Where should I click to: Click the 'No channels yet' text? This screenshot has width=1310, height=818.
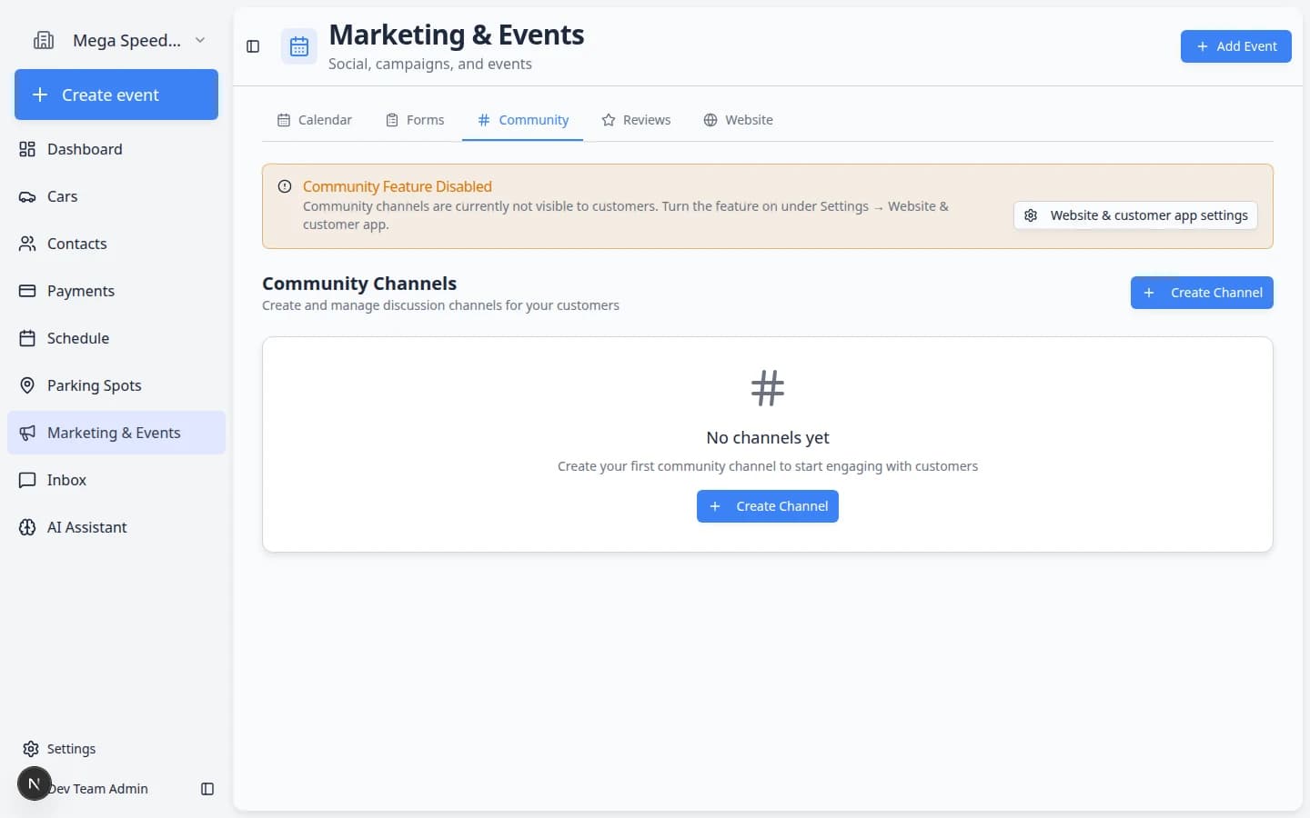[x=768, y=437]
